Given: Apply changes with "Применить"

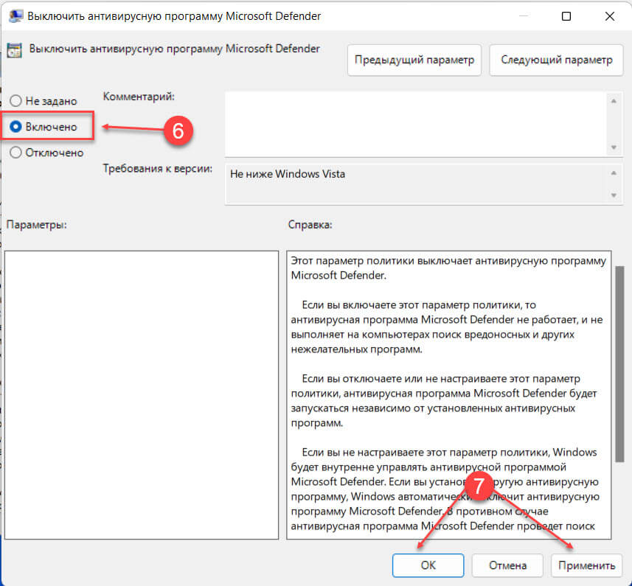Looking at the screenshot, I should point(586,565).
